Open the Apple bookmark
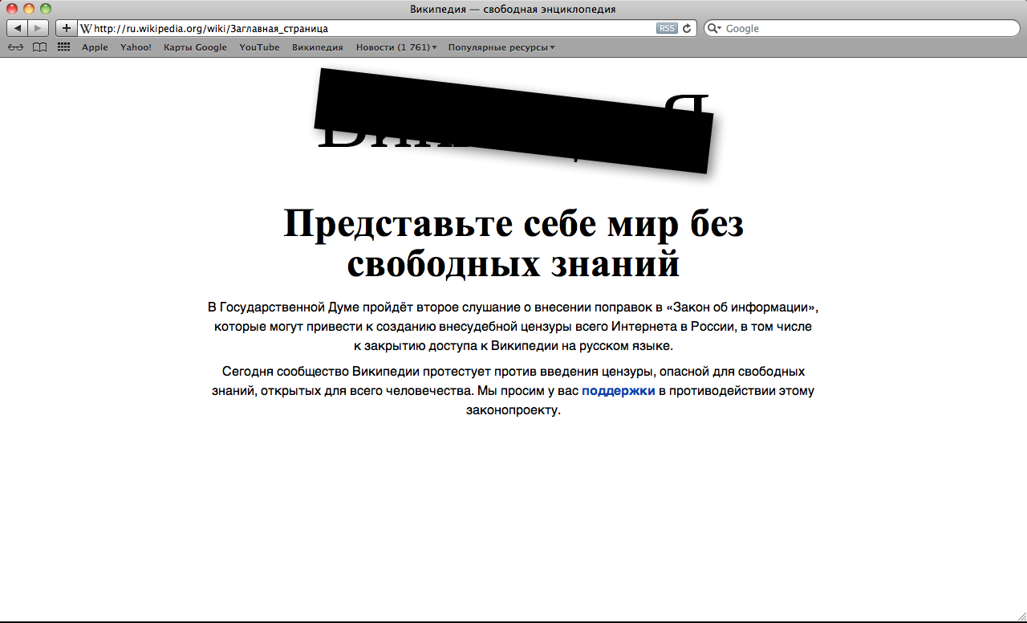Viewport: 1027px width, 623px height. (x=95, y=47)
